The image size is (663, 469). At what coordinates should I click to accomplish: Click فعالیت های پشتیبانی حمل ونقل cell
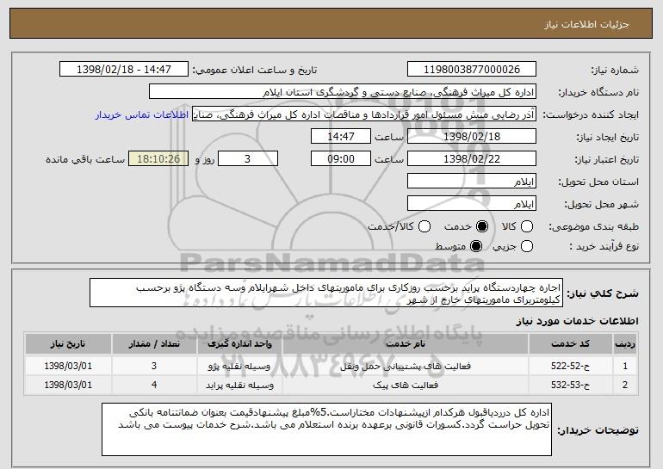pos(406,366)
